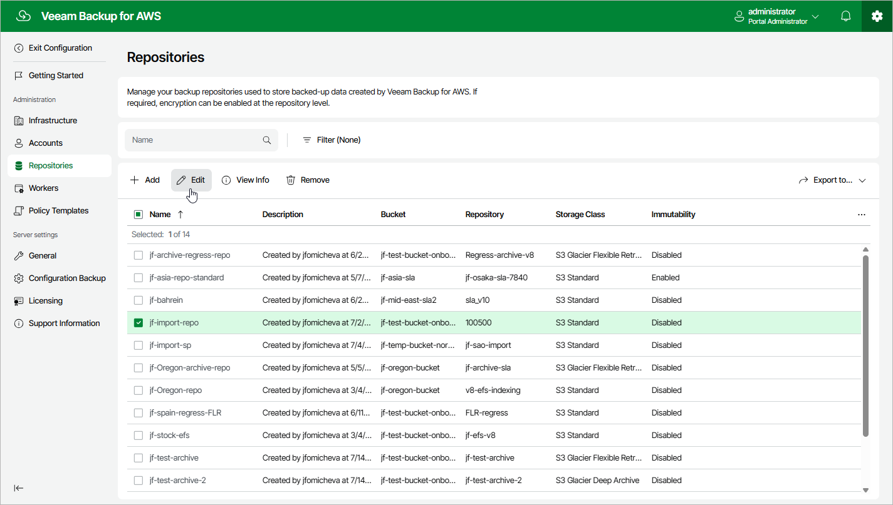Click the Edit pencil icon
The image size is (893, 505).
(x=181, y=180)
